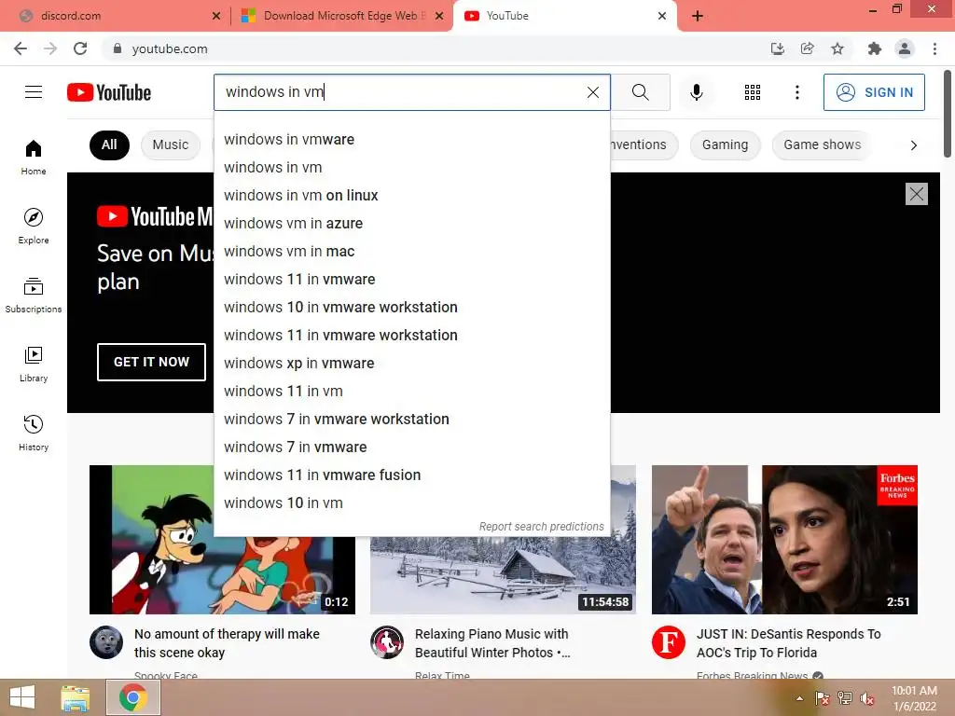Viewport: 955px width, 716px height.
Task: Open Subscriptions in the sidebar
Action: (34, 295)
